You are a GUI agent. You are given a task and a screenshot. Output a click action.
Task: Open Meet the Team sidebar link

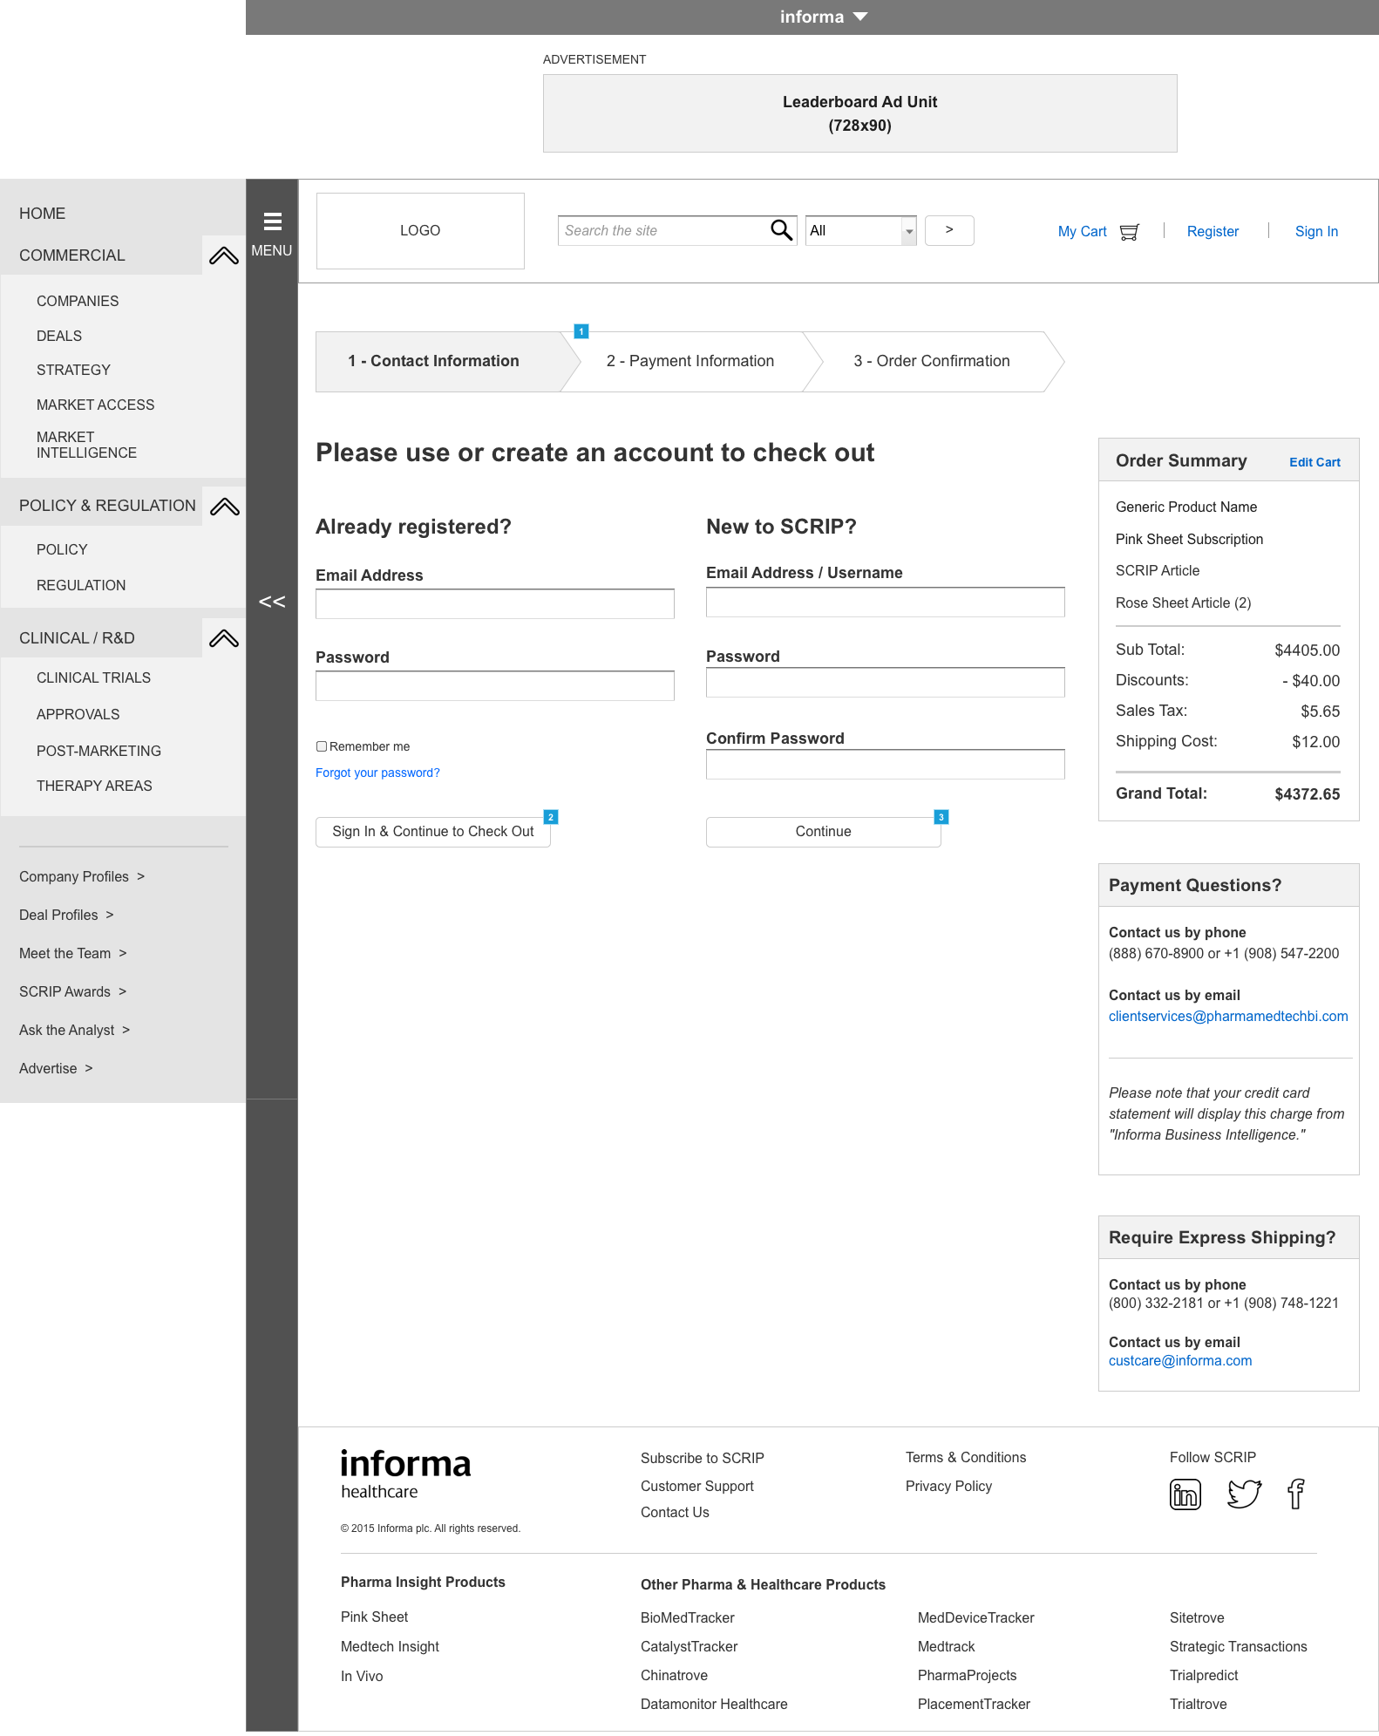(73, 953)
